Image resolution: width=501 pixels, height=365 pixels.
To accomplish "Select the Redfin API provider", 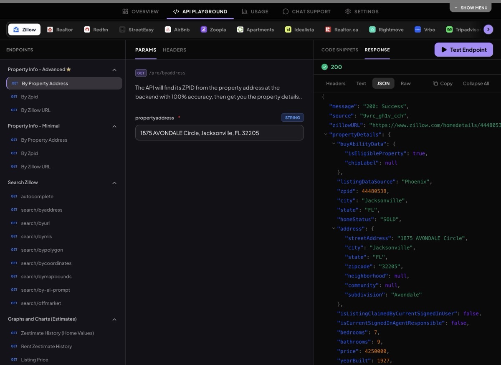I will click(x=96, y=30).
